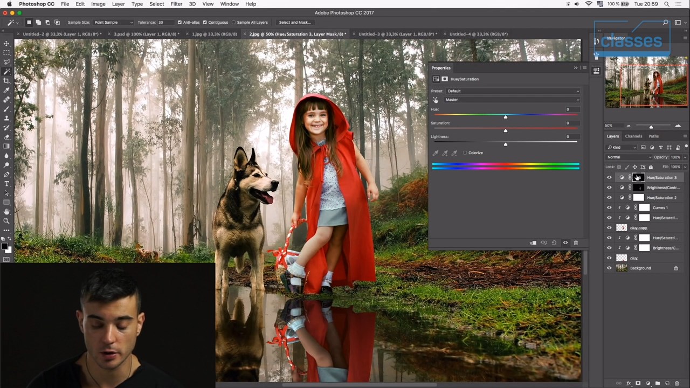
Task: Reset adjustment defaults in Properties panel
Action: coord(554,243)
